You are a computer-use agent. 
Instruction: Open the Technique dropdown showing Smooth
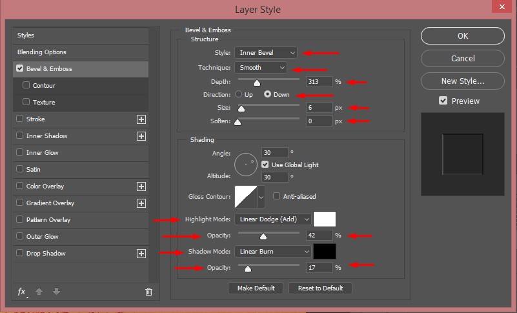(x=261, y=68)
